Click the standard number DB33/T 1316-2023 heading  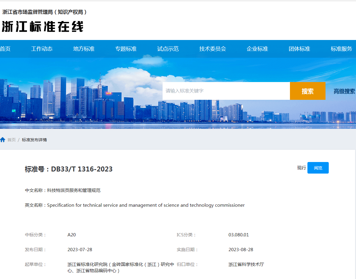[x=69, y=169]
